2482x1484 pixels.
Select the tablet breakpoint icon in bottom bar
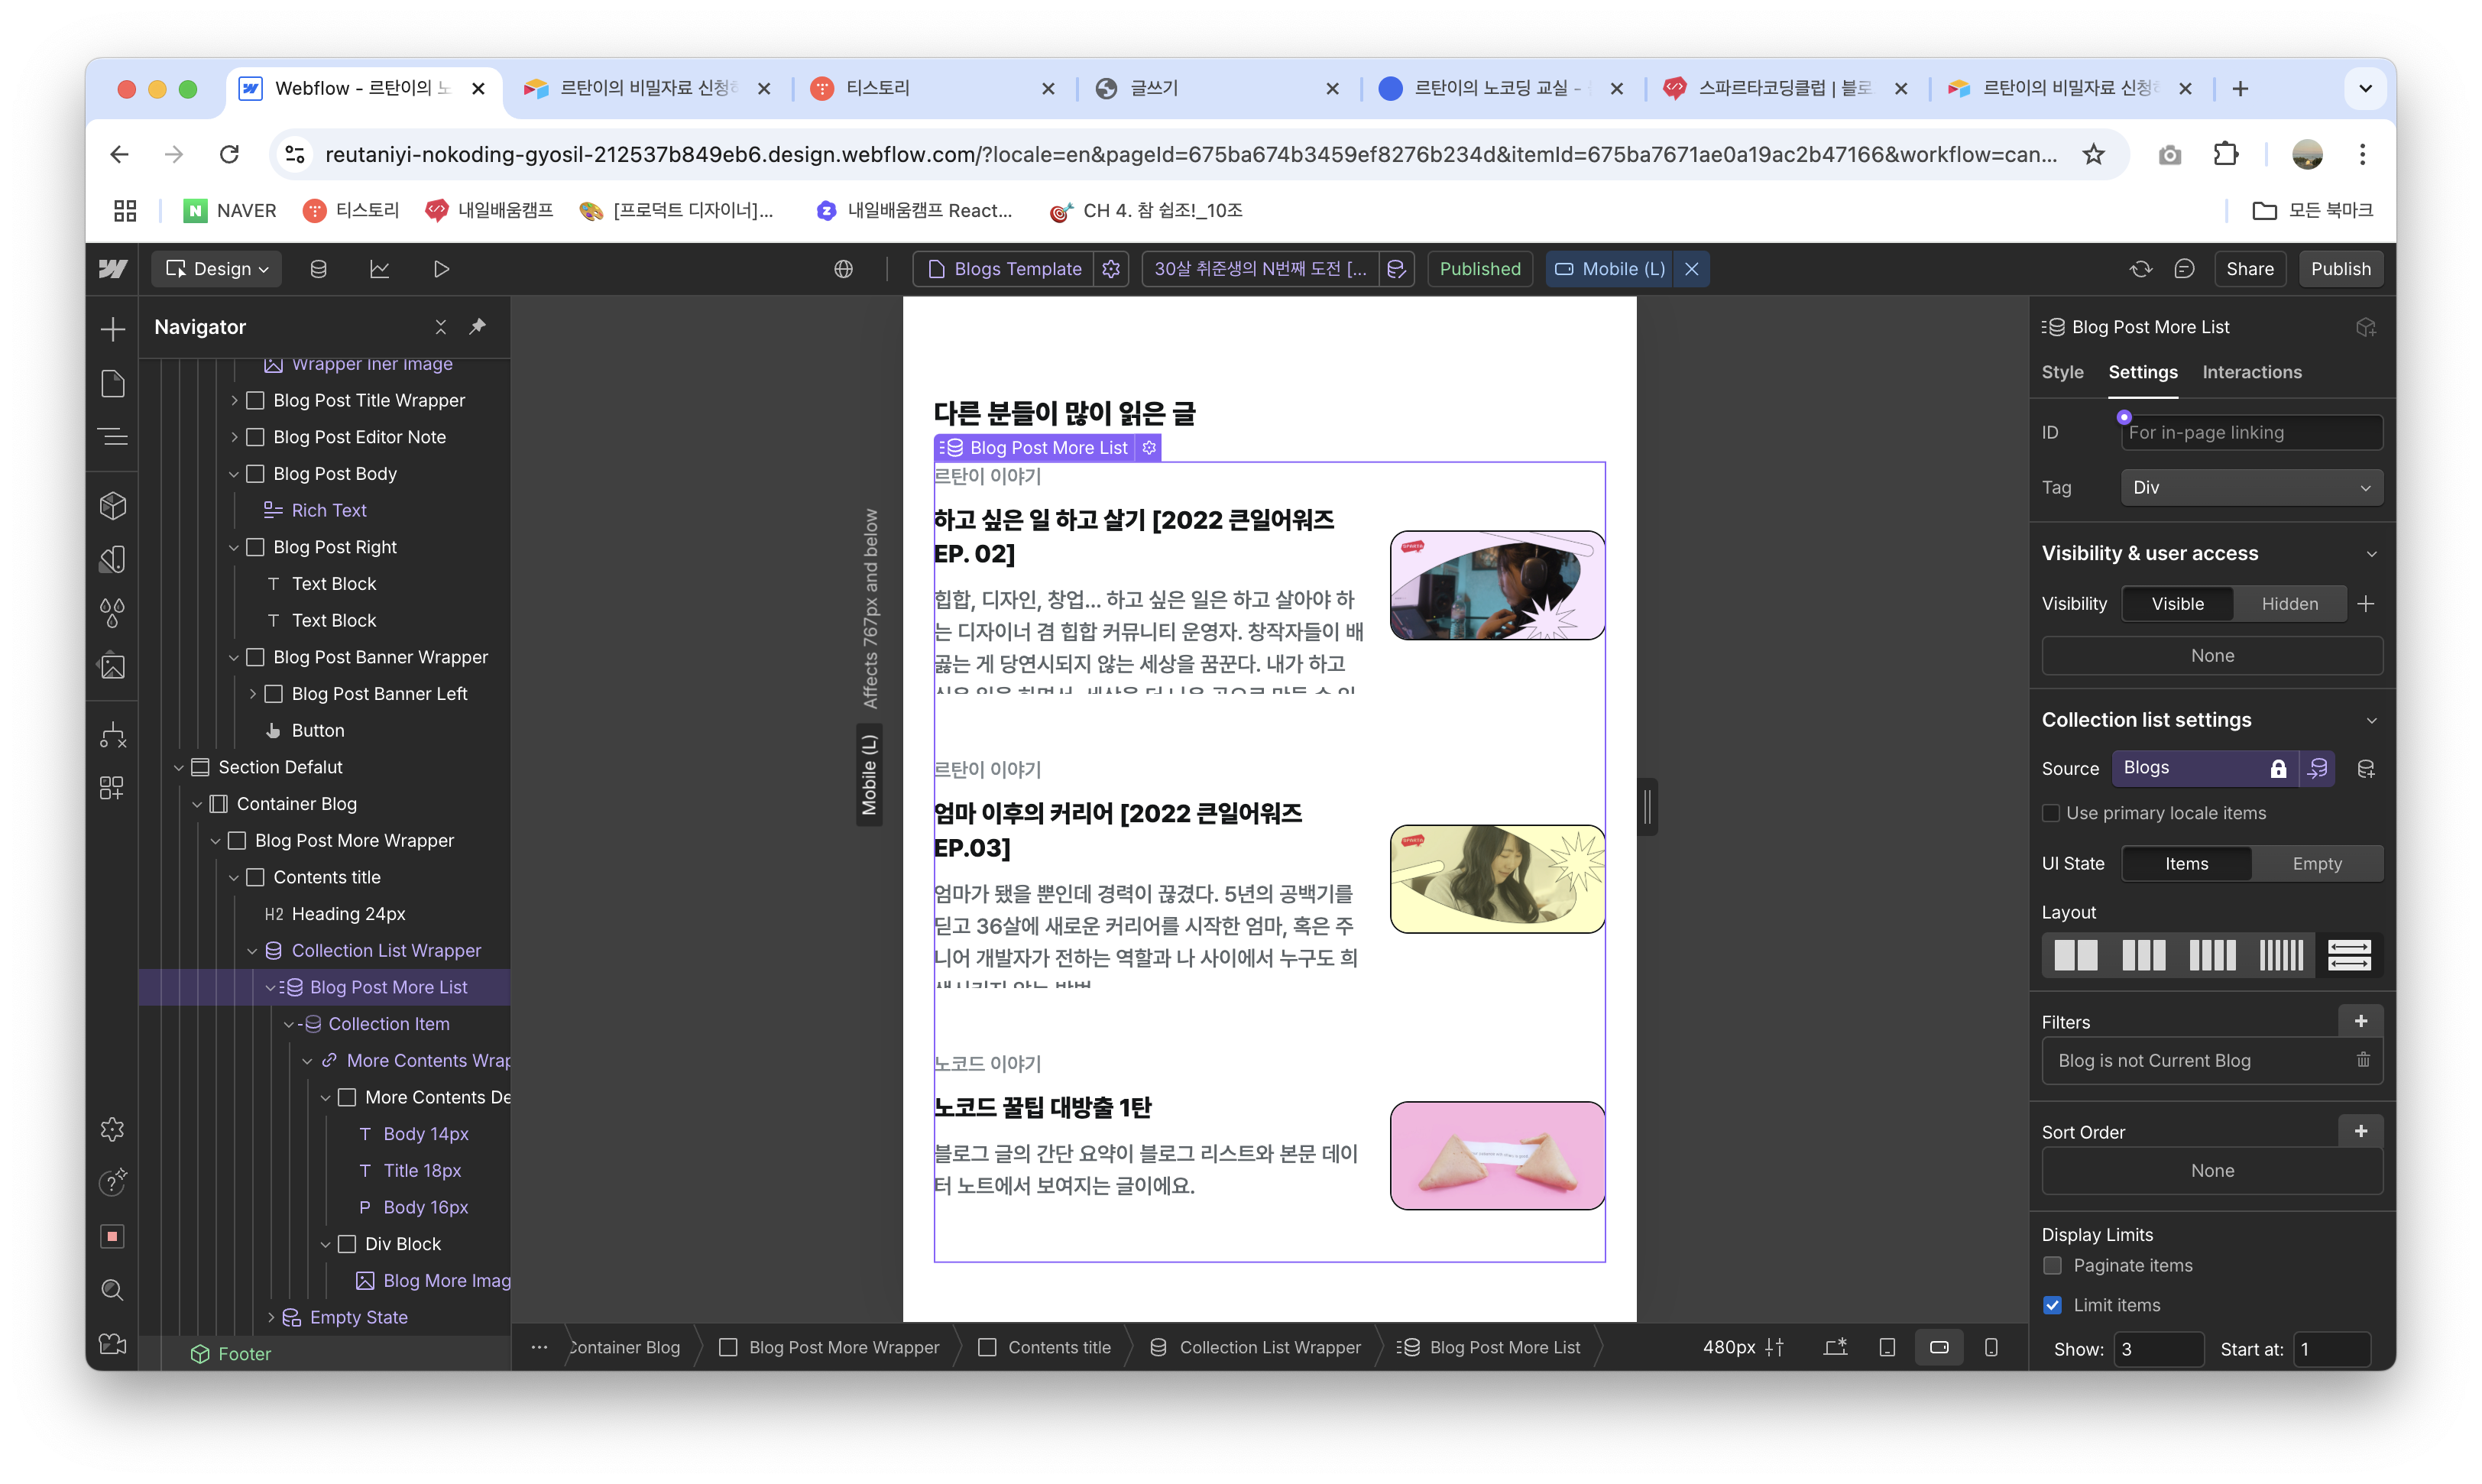pyautogui.click(x=1887, y=1347)
